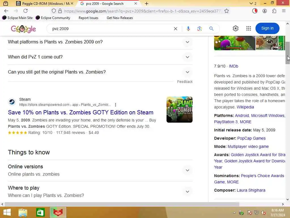The width and height of the screenshot is (290, 218).
Task: Open site security padlock info
Action: pyautogui.click(x=60, y=11)
